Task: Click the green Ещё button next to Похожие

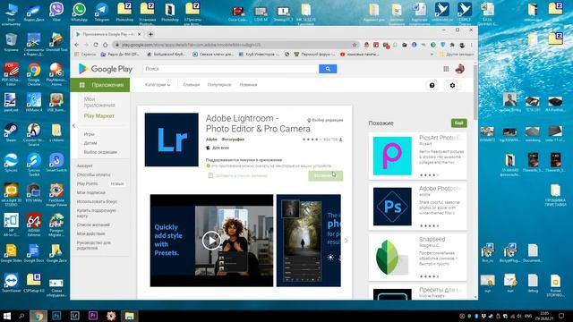Action: click(459, 123)
